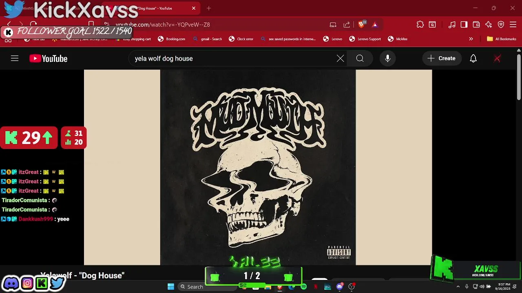This screenshot has height=293, width=522.
Task: Open the All Bookmarks folder
Action: coord(502,39)
